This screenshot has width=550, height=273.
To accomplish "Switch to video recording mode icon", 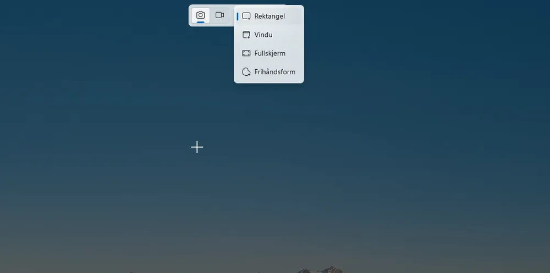I will pos(219,15).
